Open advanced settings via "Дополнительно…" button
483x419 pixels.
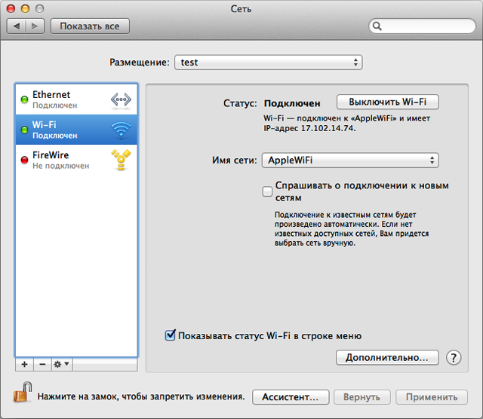[x=387, y=357]
